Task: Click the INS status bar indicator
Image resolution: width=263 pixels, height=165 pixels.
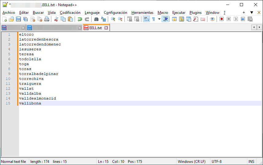Action: point(251,162)
